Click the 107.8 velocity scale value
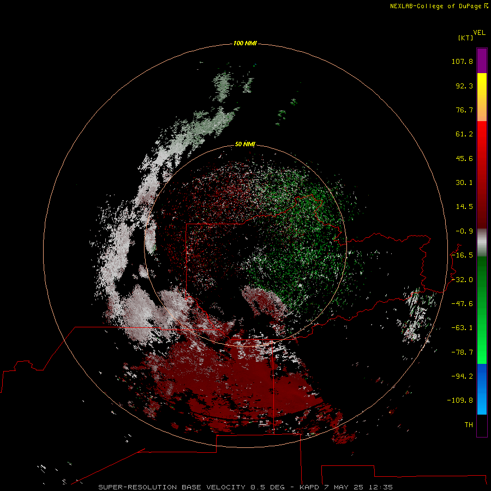 [462, 61]
